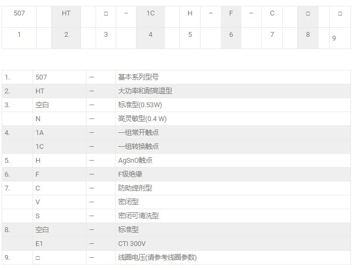Click the '507' cell in the top code row
The height and width of the screenshot is (270, 358).
tap(19, 13)
